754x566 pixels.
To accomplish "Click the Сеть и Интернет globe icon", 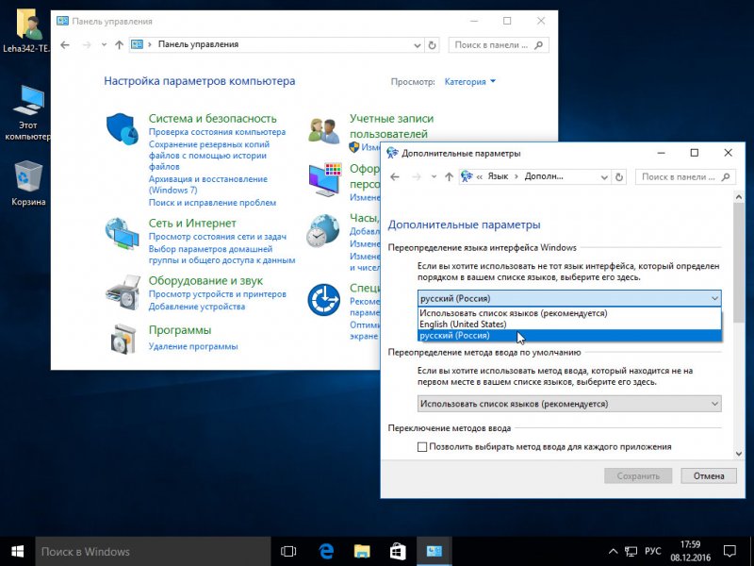I will (x=123, y=234).
